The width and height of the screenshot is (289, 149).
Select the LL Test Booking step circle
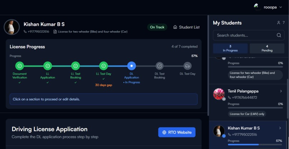(x=76, y=66)
